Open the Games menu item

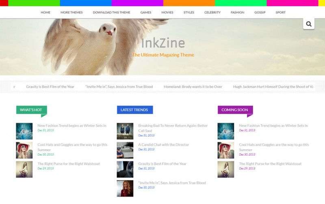(146, 13)
